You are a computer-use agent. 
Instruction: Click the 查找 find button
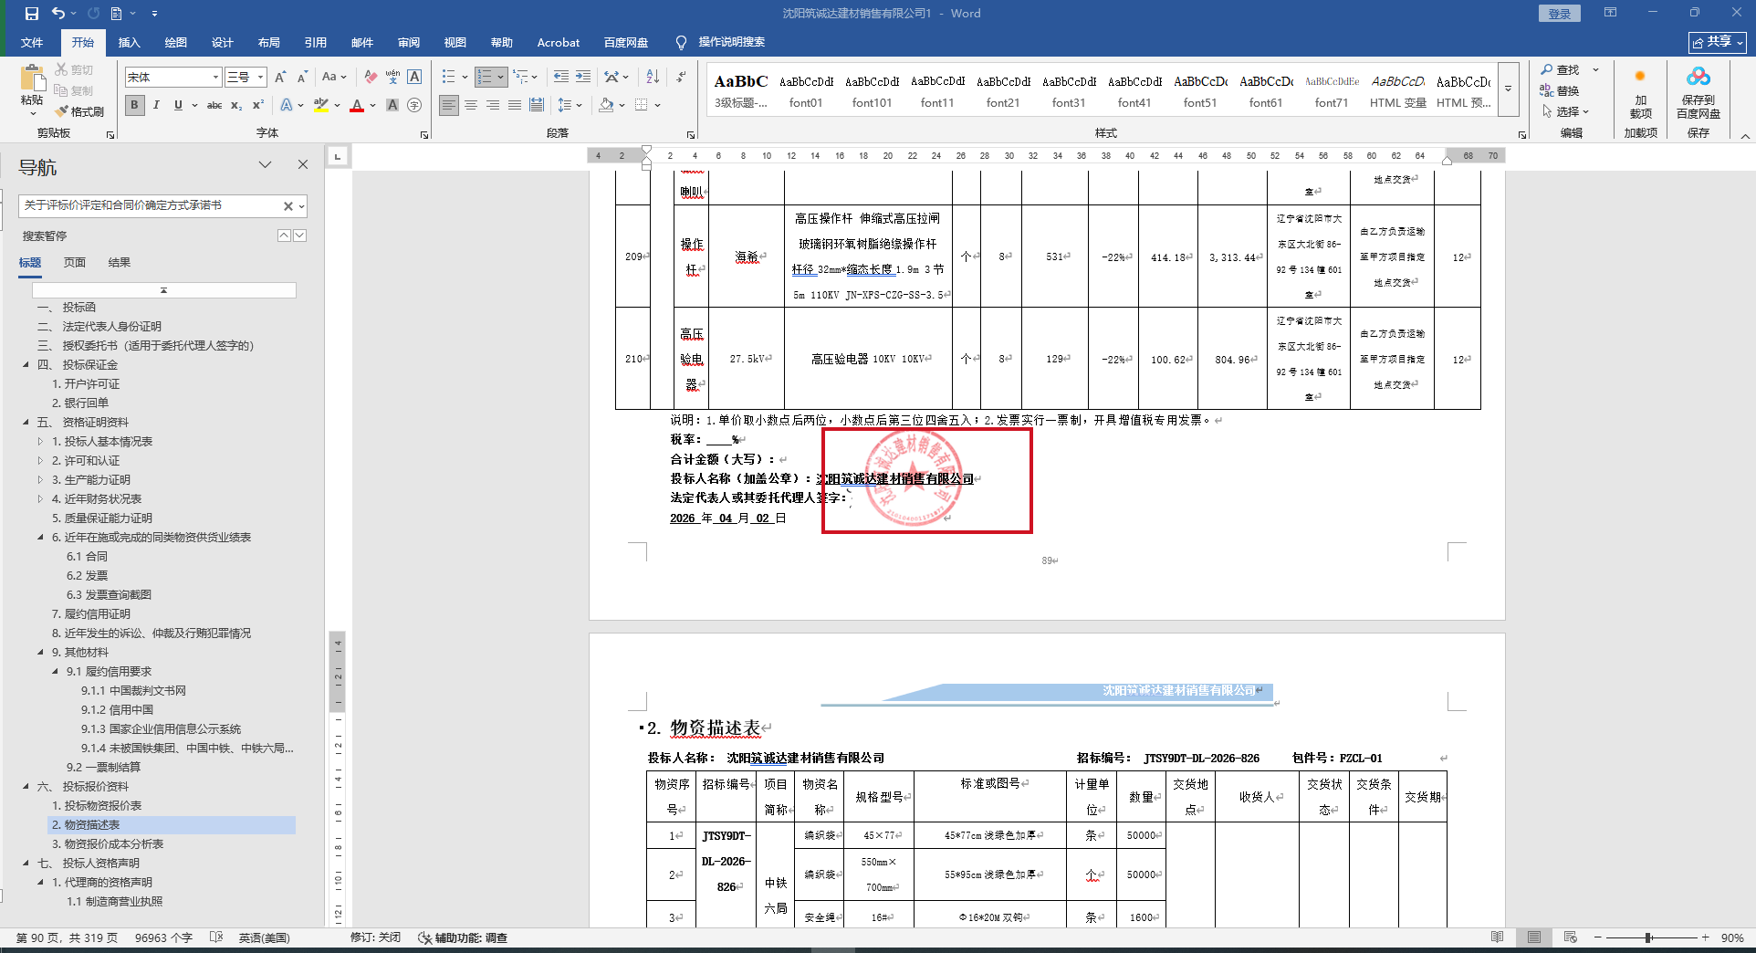coord(1561,70)
